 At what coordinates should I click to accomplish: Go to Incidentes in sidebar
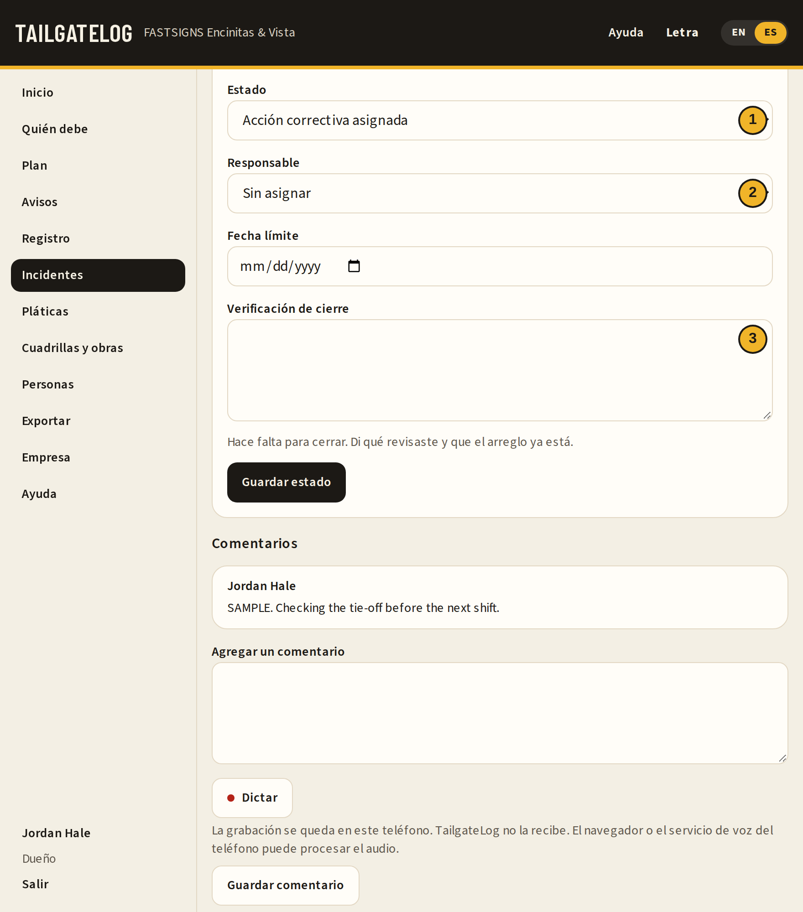[x=98, y=275]
